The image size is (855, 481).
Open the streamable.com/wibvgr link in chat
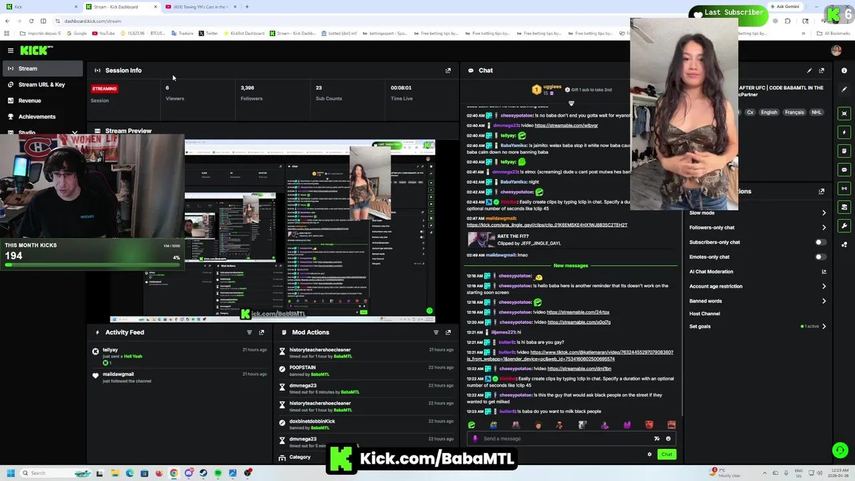(x=566, y=126)
